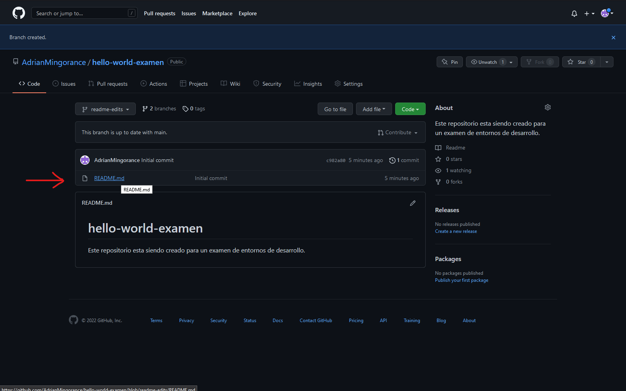Open GitHub home via the logo icon
Screen dimensions: 626x391
pyautogui.click(x=18, y=13)
